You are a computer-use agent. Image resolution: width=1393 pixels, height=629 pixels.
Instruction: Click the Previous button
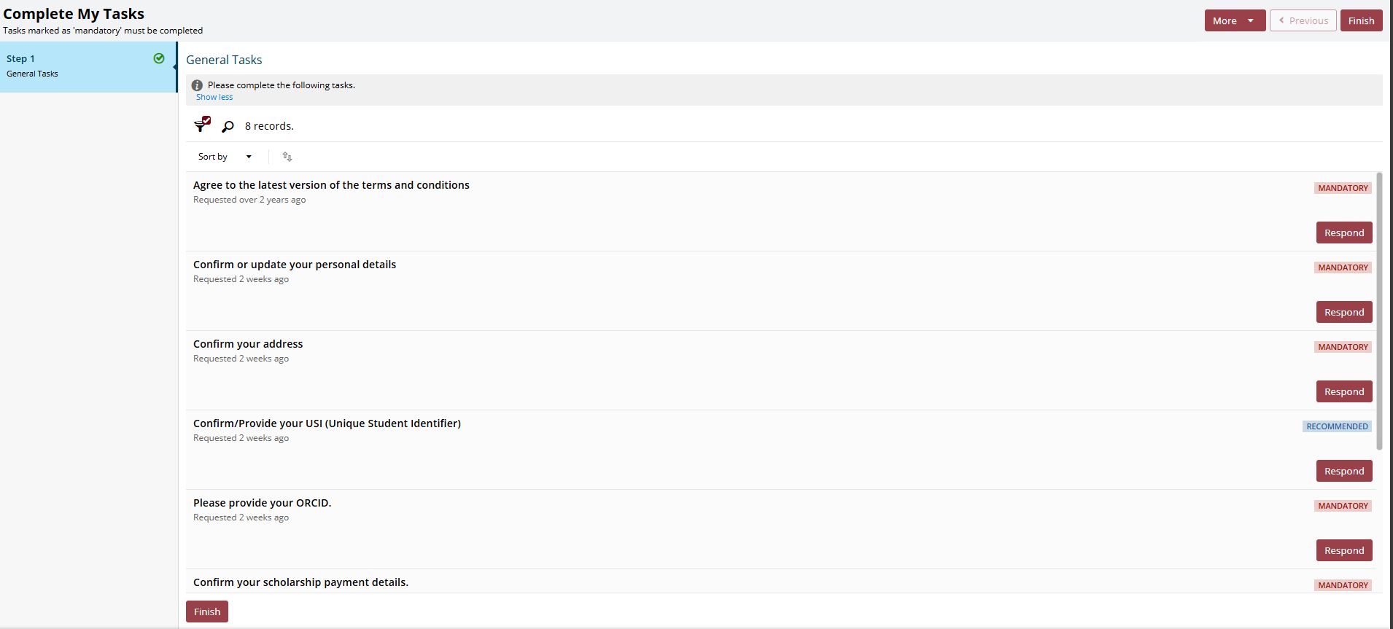pos(1303,20)
